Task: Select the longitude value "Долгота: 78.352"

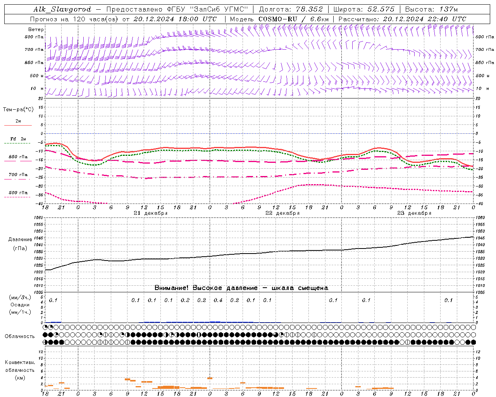Action: pyautogui.click(x=291, y=9)
